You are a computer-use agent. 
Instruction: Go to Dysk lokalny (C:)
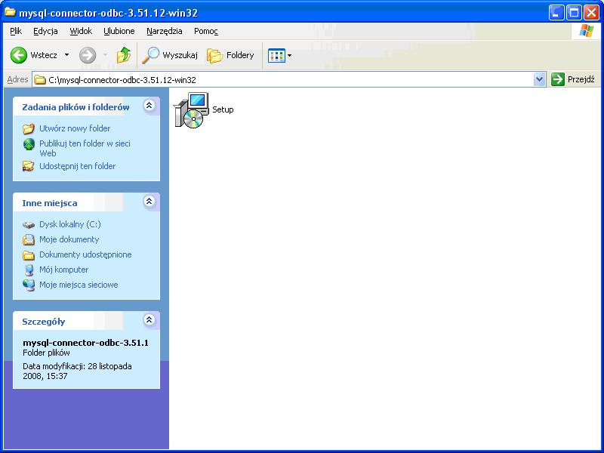click(x=69, y=224)
